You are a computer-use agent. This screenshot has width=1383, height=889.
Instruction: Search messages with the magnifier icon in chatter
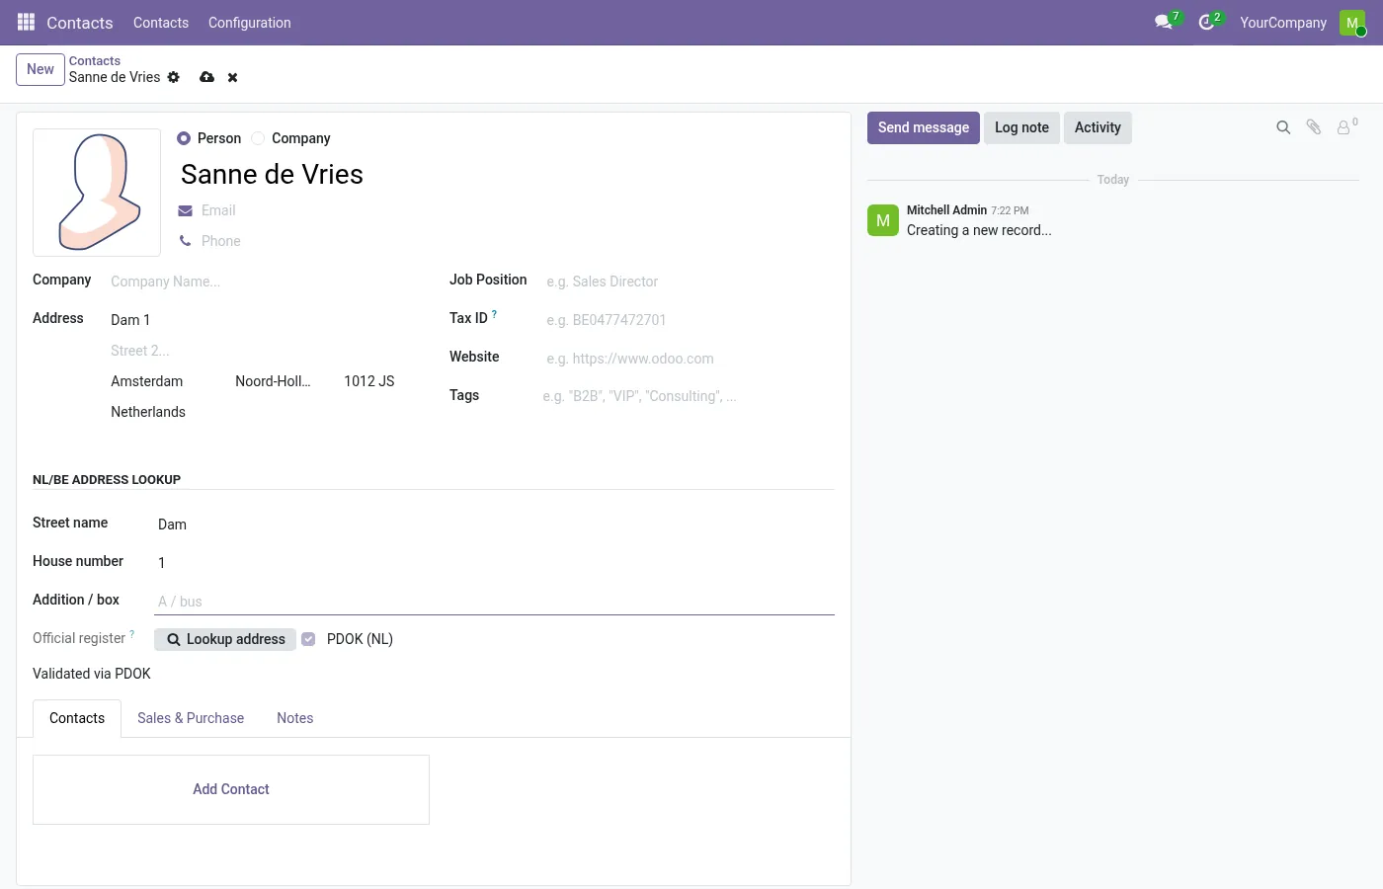tap(1283, 127)
